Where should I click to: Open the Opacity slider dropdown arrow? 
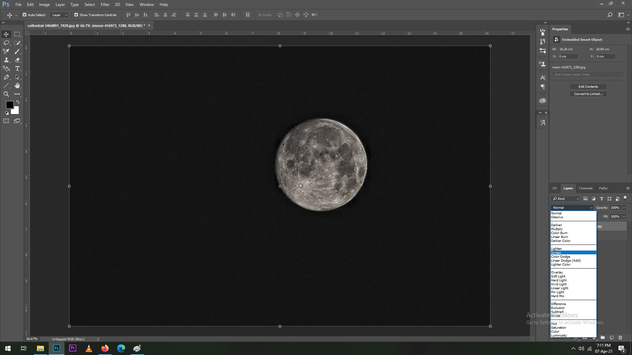tap(624, 208)
